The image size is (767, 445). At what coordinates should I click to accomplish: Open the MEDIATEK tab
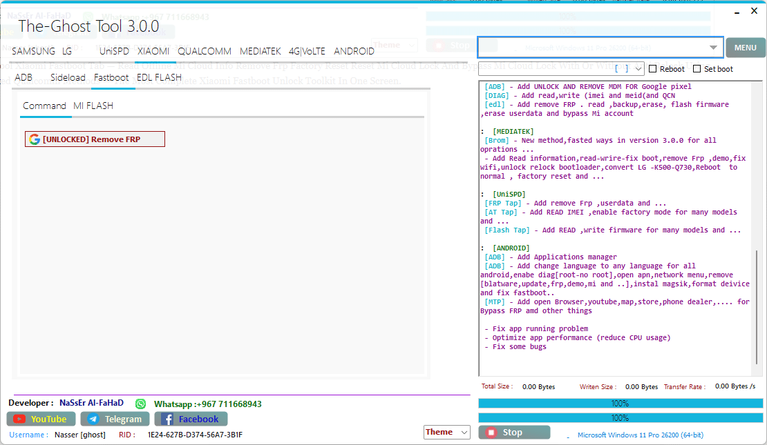pos(261,51)
